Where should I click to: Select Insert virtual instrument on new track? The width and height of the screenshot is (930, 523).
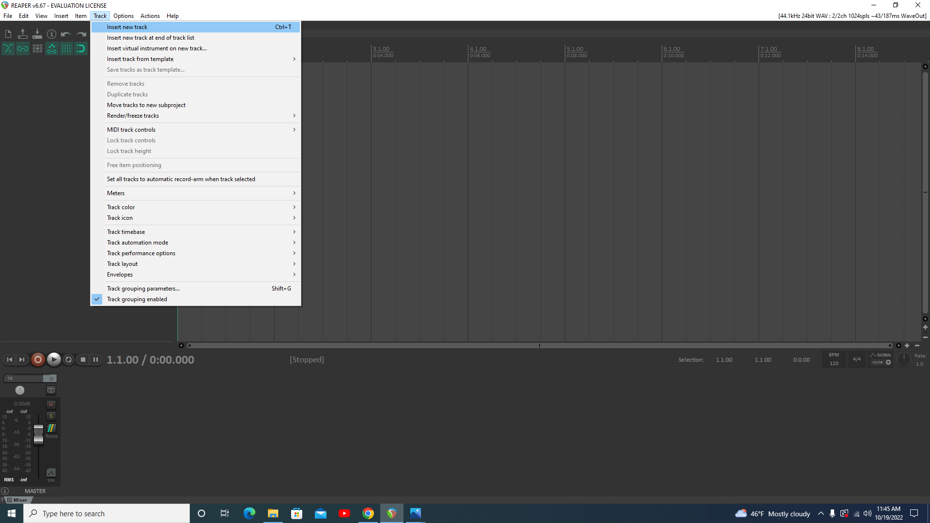click(156, 48)
